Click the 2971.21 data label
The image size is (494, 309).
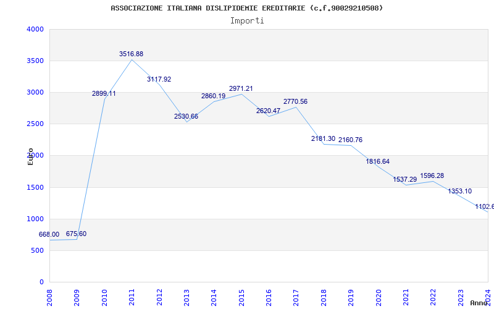(241, 89)
